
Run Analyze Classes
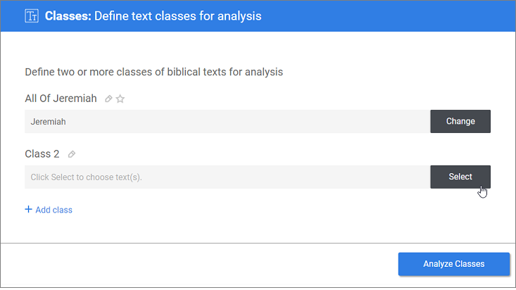[454, 264]
